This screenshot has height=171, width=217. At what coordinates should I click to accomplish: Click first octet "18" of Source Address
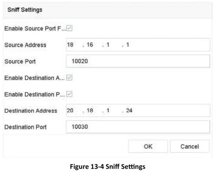point(70,45)
